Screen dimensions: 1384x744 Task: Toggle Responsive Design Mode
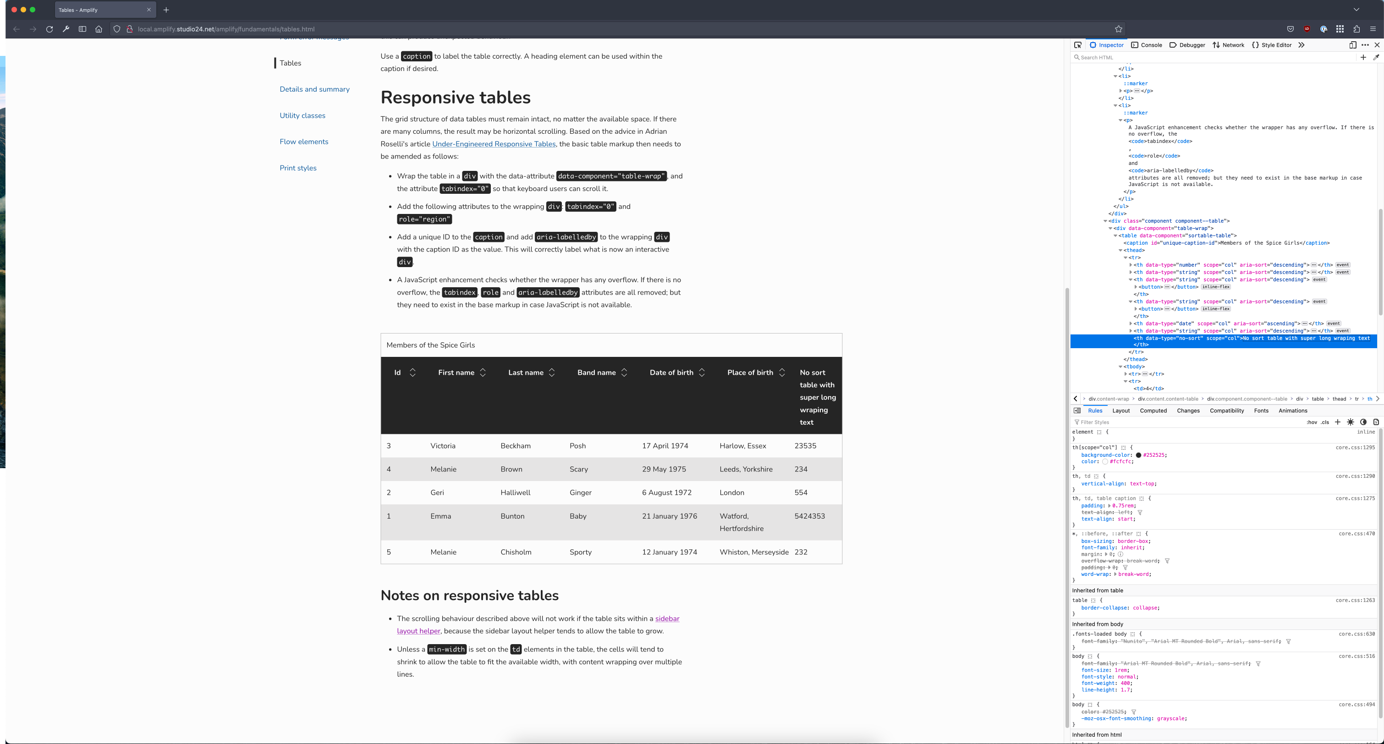[1353, 45]
